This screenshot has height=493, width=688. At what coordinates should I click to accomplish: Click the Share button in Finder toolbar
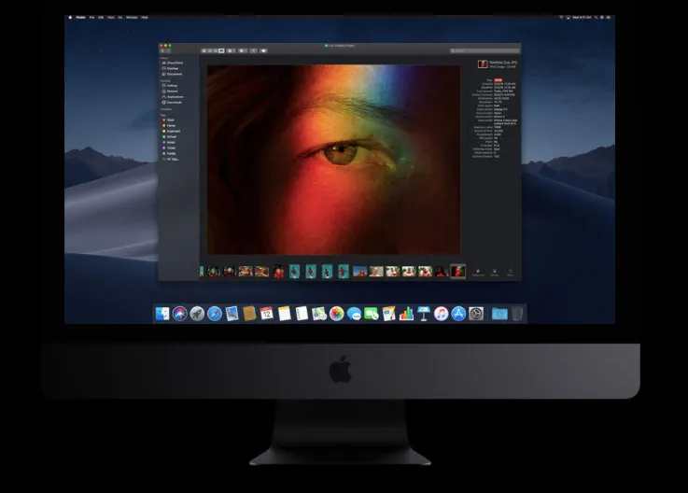tap(254, 51)
